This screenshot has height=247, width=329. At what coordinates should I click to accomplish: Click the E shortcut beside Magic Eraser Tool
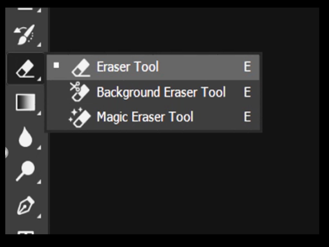pos(247,117)
